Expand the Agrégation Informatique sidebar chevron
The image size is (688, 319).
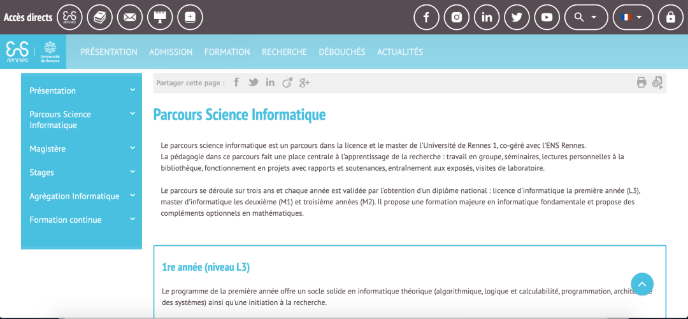133,195
